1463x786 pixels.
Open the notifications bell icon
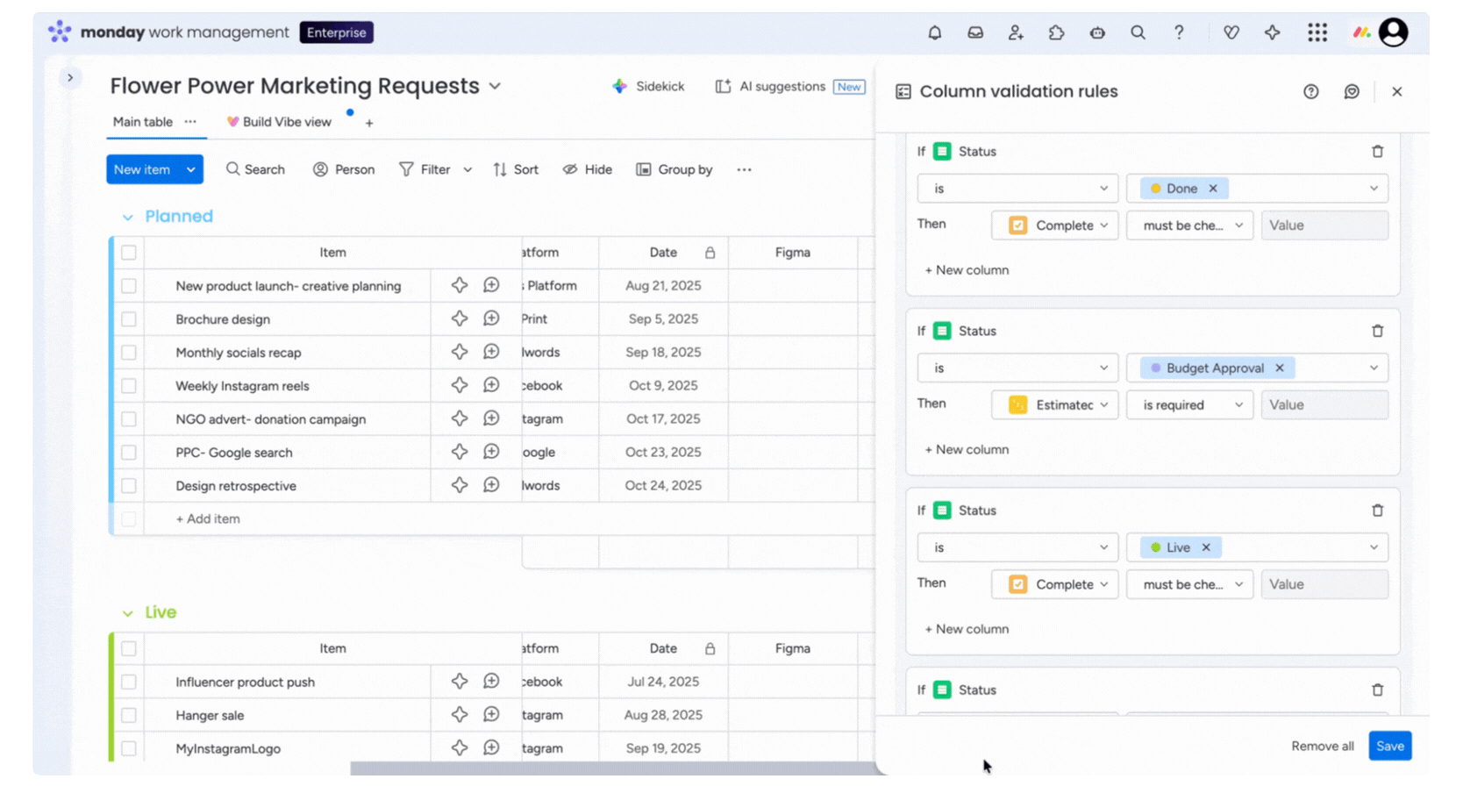coord(935,32)
